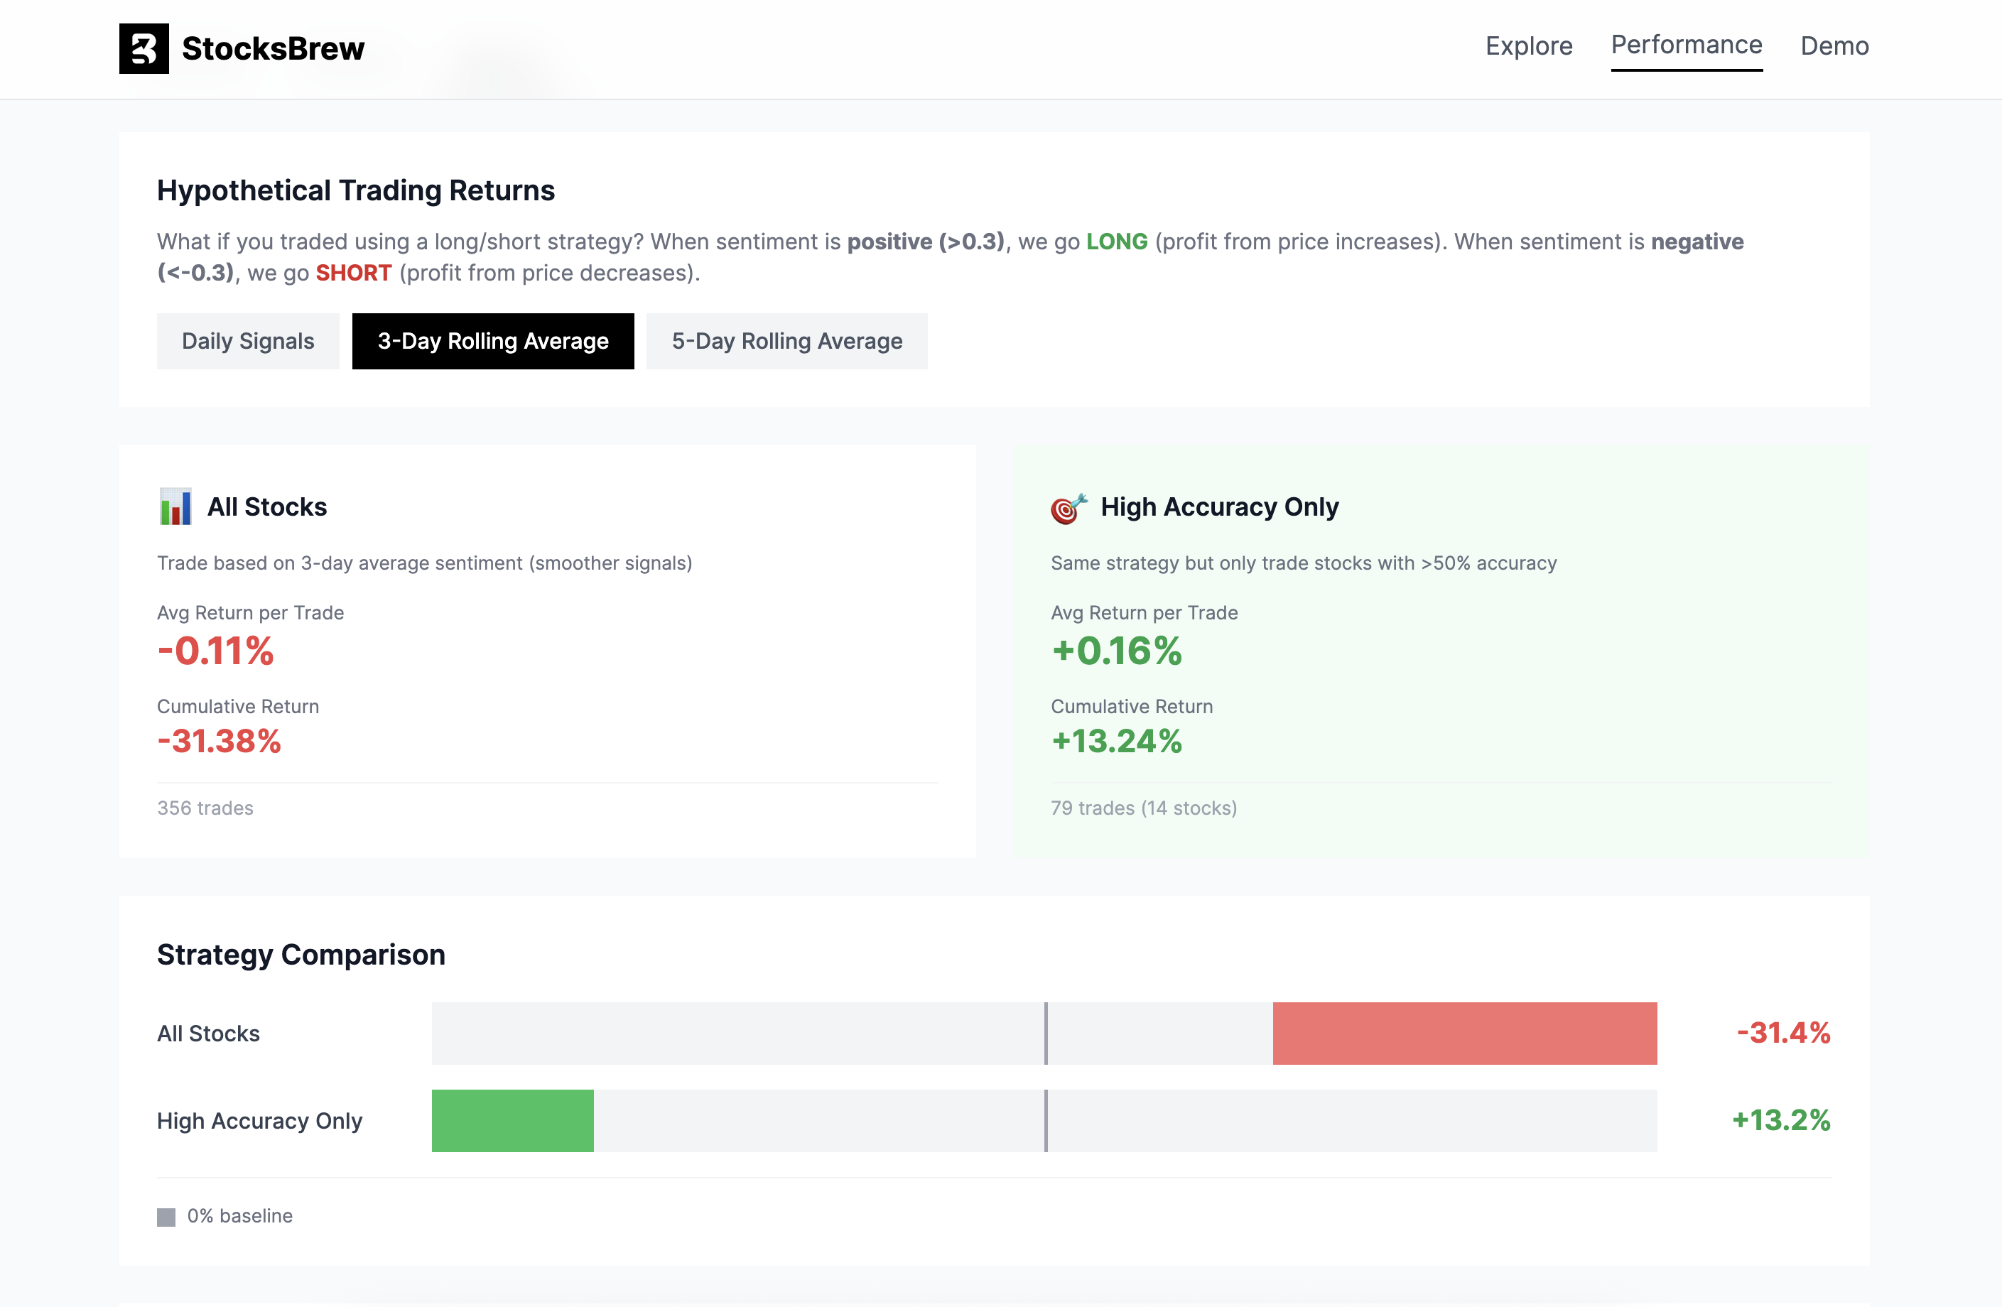Click the 79 trades (14 stocks) text

point(1143,808)
